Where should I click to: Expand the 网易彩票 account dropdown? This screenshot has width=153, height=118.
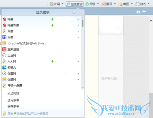pyautogui.click(x=78, y=25)
